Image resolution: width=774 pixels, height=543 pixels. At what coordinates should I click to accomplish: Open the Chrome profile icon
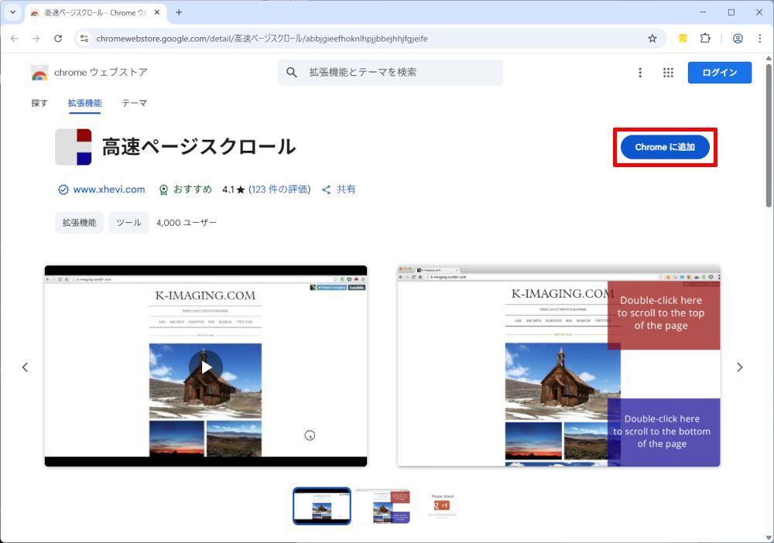point(738,39)
